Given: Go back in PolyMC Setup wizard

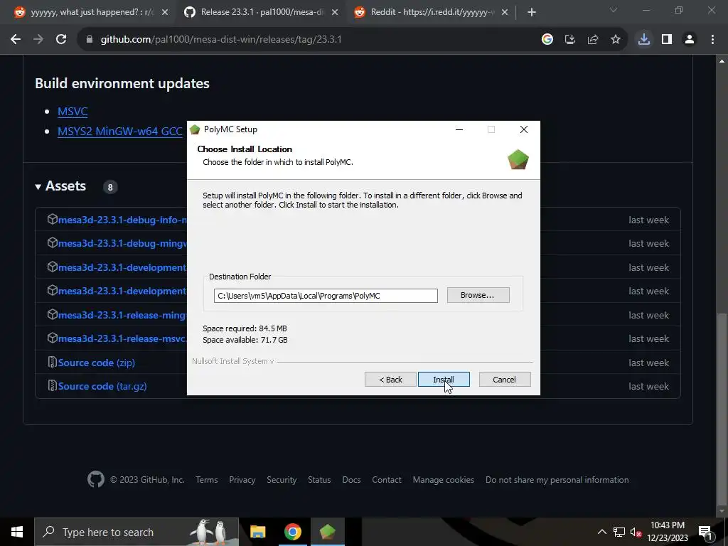Looking at the screenshot, I should click(x=390, y=380).
